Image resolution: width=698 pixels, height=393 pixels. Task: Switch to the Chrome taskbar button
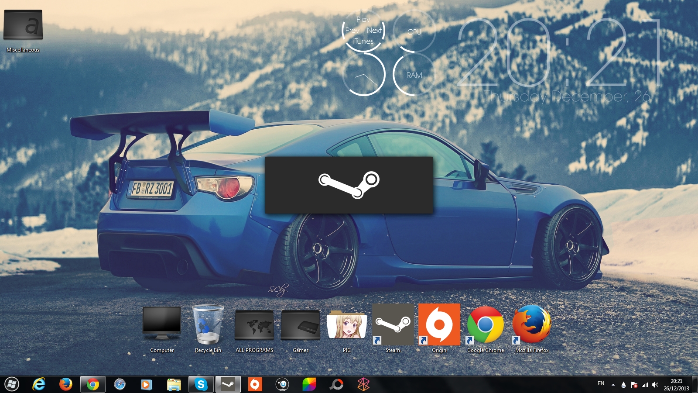pos(92,384)
